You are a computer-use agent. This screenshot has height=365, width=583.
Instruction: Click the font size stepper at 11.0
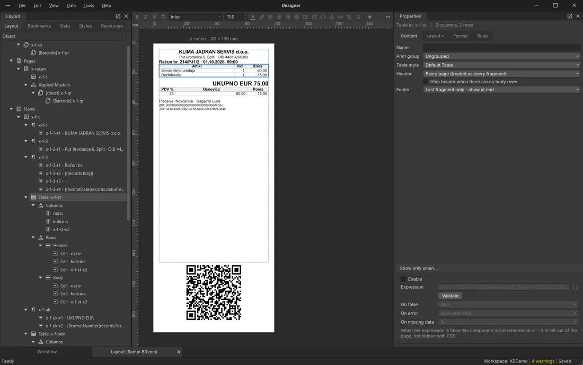point(245,17)
